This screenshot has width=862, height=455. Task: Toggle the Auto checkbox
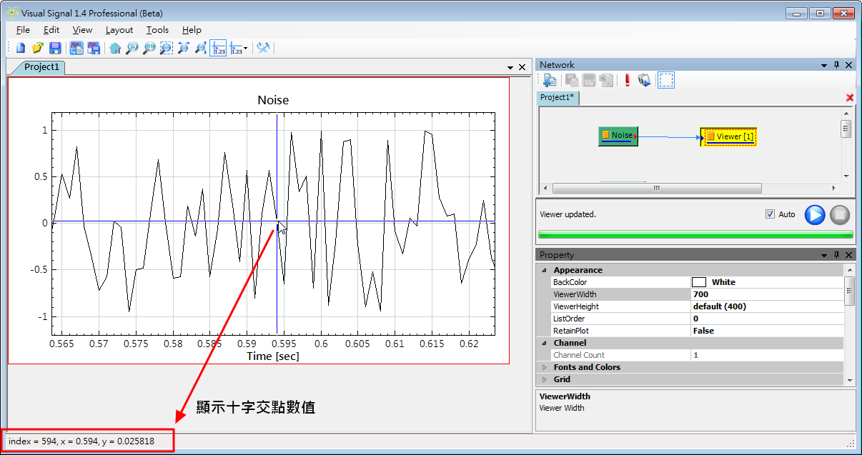770,214
